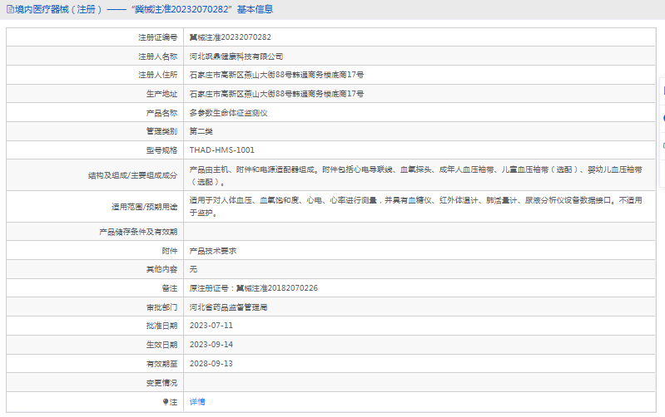
Task: Click the approving authority 河北省药品监督管理局
Action: pyautogui.click(x=228, y=307)
